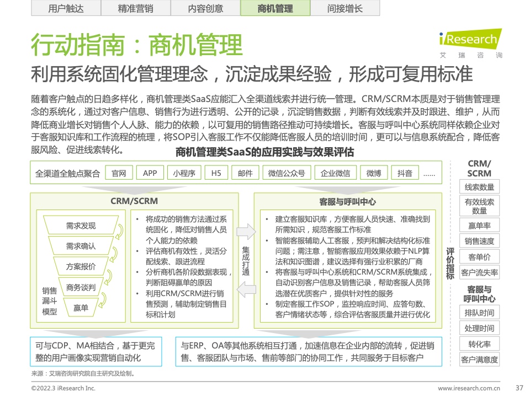
Task: Select the 转化率 metric box
Action: pos(479,344)
